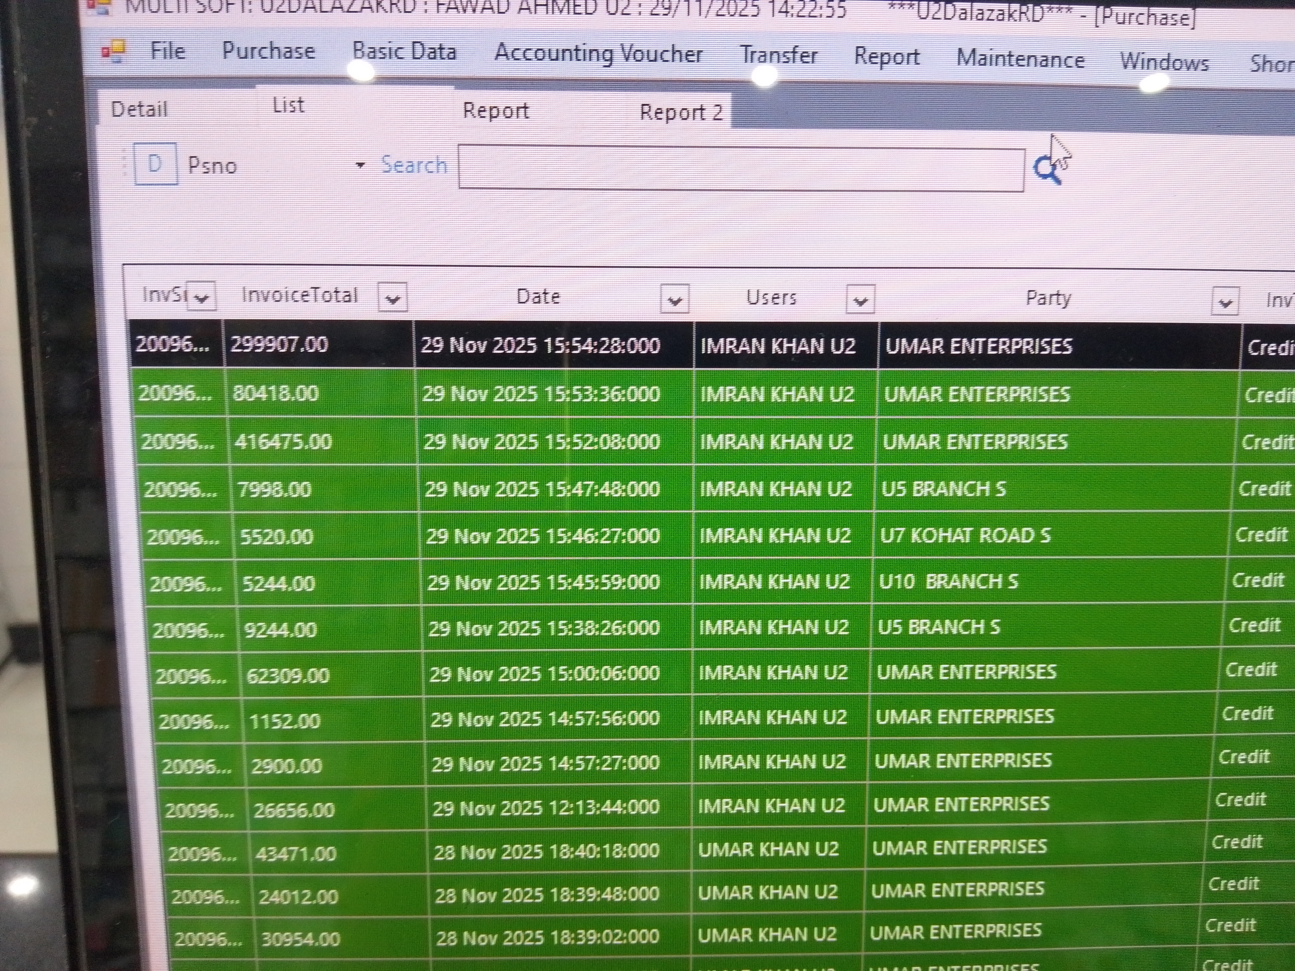
Task: Expand the Psno search field combo box
Action: [360, 166]
